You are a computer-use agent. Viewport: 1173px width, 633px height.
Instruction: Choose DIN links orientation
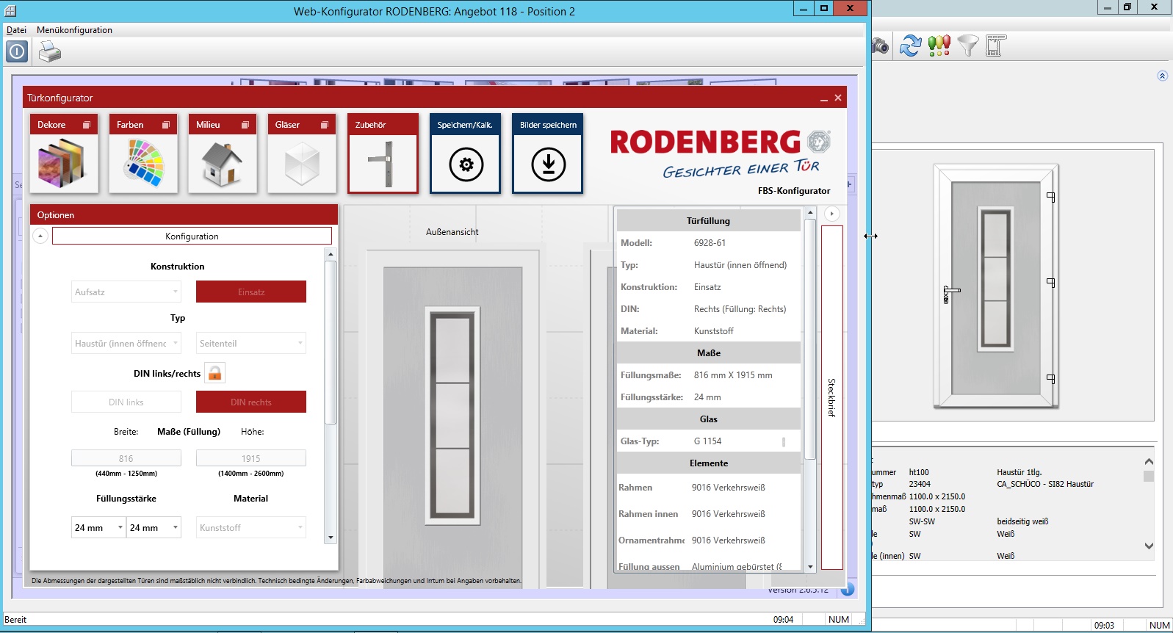click(126, 402)
